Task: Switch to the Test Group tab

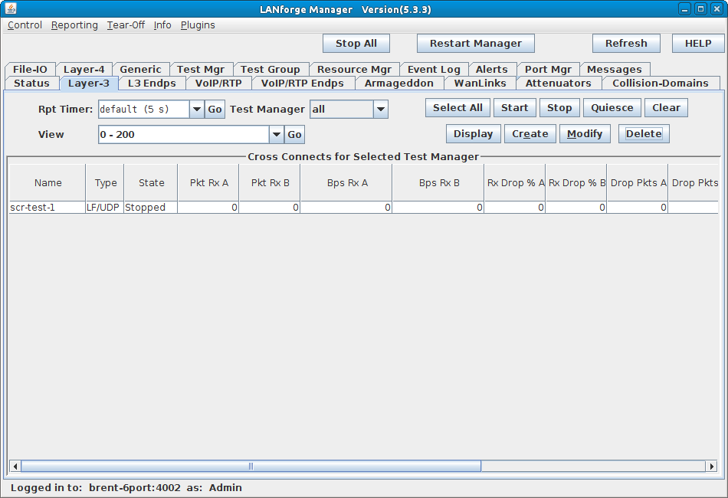Action: click(x=271, y=69)
